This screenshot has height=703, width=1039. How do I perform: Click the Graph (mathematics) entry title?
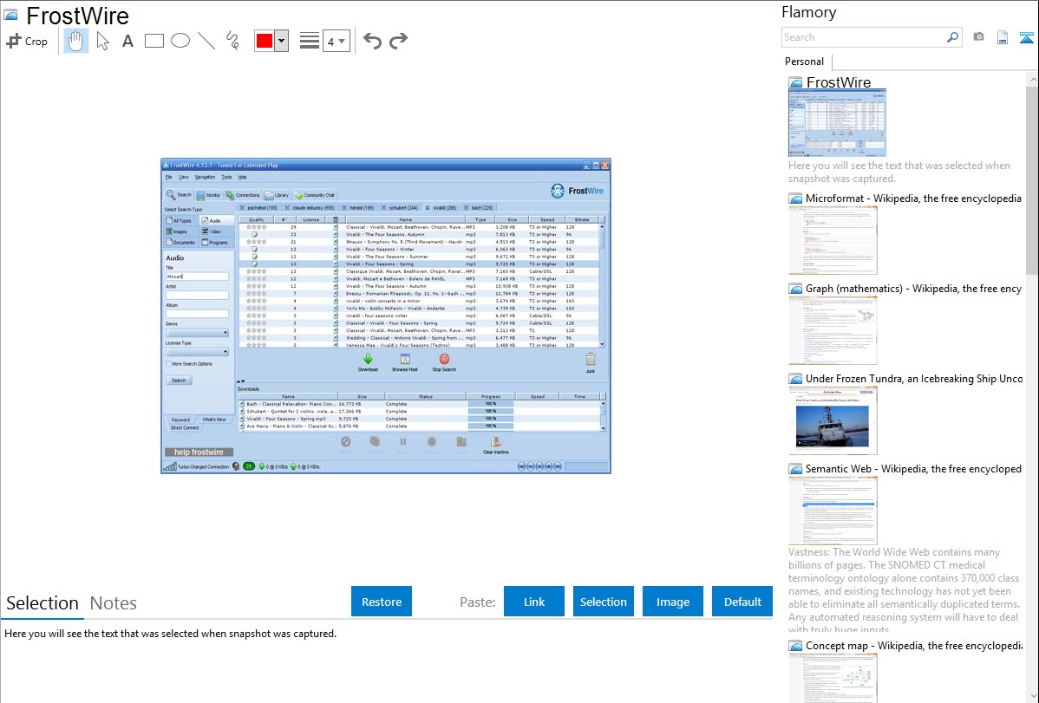click(913, 289)
